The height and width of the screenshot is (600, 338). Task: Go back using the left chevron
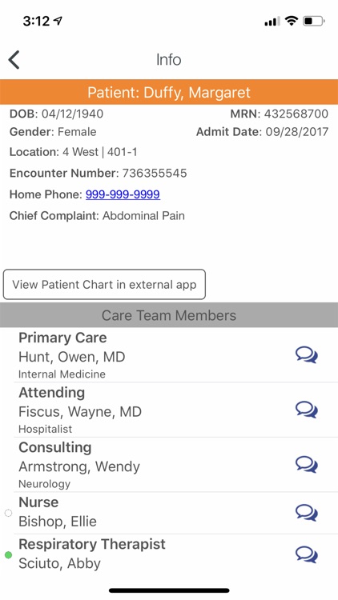(14, 60)
